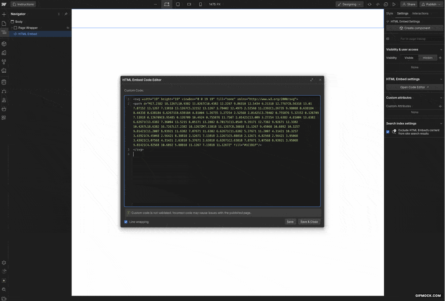Viewport: 445px width, 301px height.
Task: Open the CMS collections panel
Action: pyautogui.click(x=4, y=82)
